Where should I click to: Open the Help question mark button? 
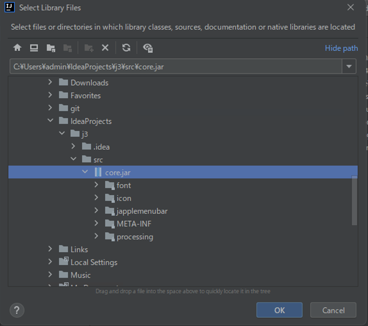coord(17,310)
